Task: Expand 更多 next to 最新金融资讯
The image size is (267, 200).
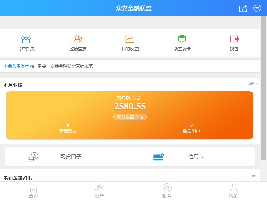Action: click(x=254, y=176)
